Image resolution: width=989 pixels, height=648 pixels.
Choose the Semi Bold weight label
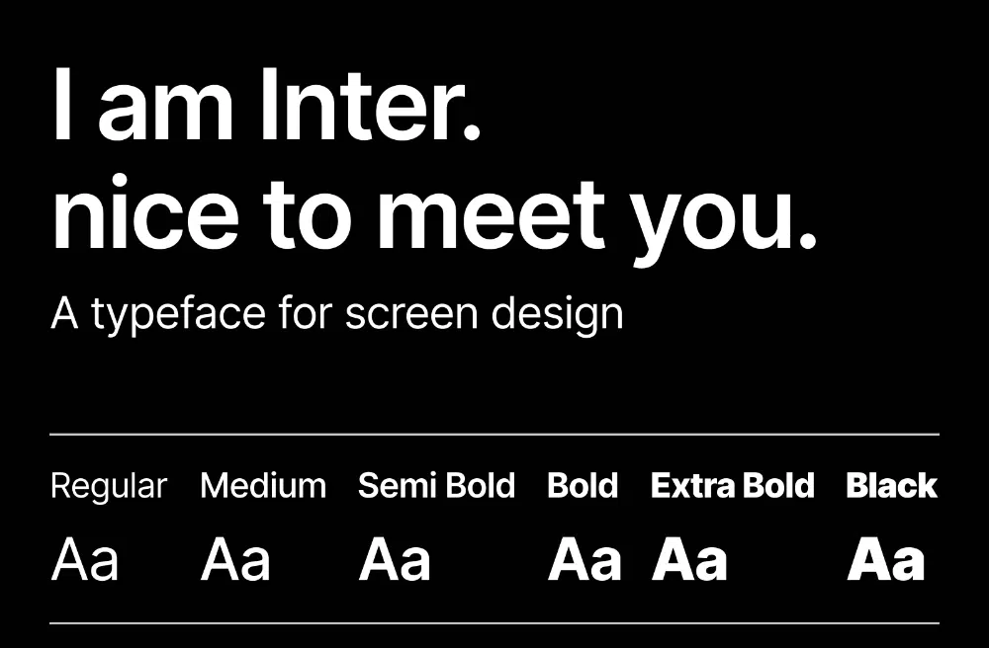coord(436,486)
